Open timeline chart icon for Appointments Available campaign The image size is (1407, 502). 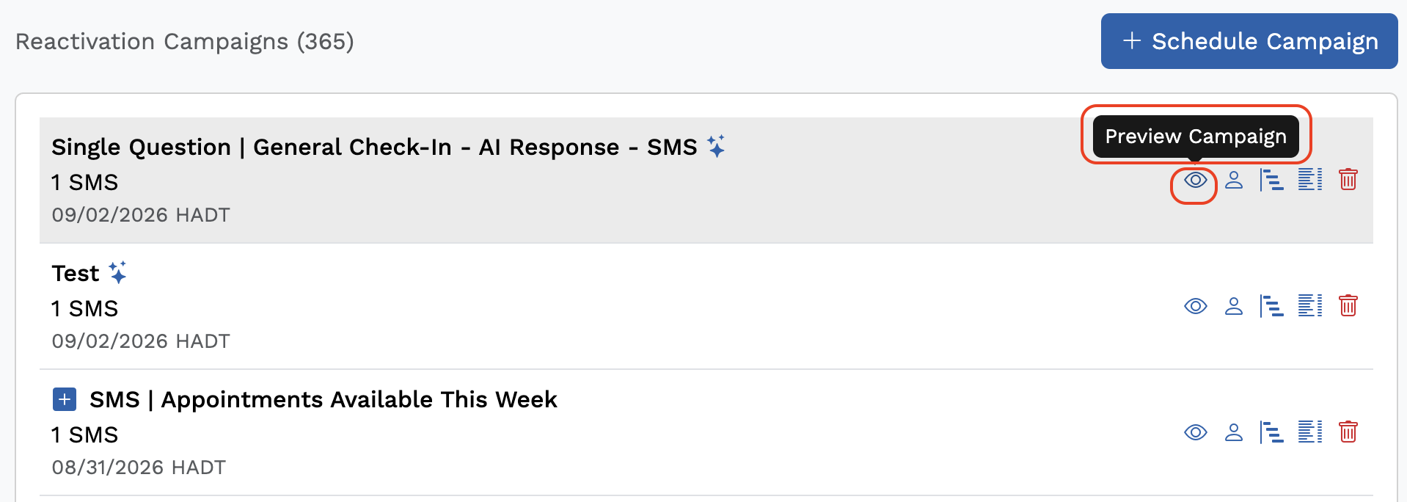1271,432
